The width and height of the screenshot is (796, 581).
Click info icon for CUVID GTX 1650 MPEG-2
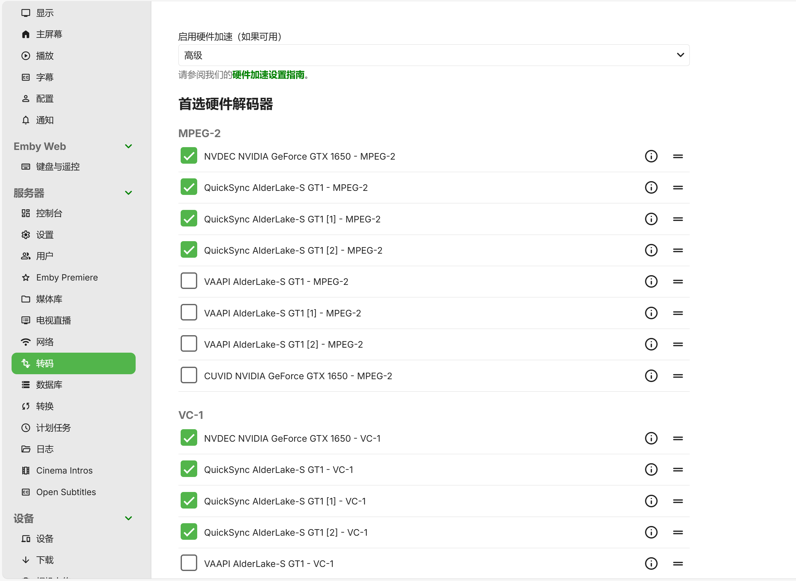point(651,375)
